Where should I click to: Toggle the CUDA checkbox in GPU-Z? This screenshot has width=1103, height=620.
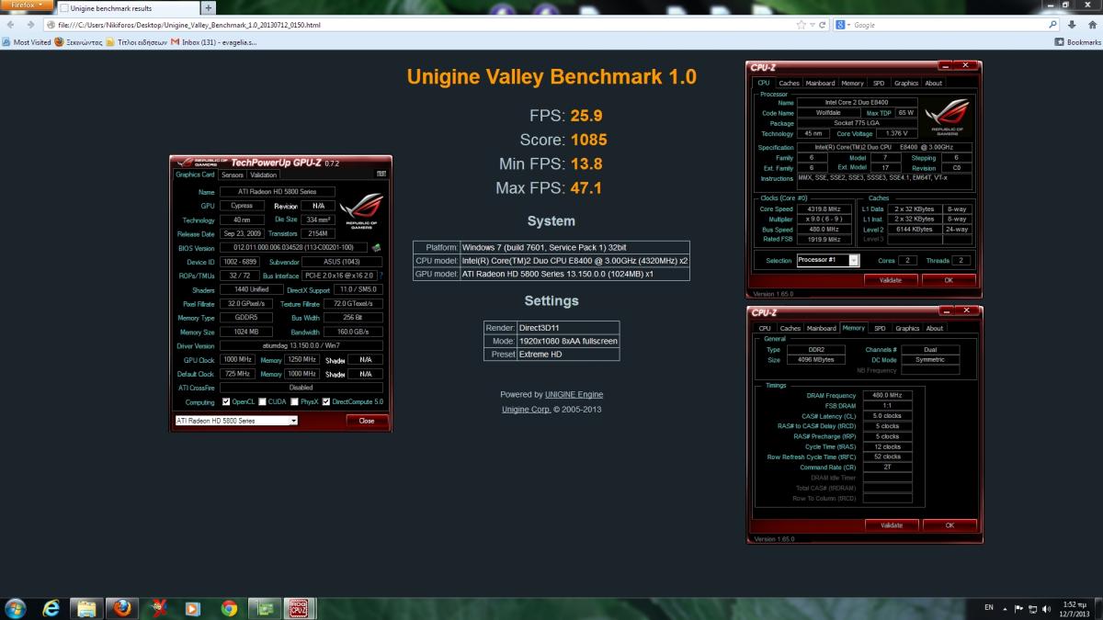click(x=262, y=401)
